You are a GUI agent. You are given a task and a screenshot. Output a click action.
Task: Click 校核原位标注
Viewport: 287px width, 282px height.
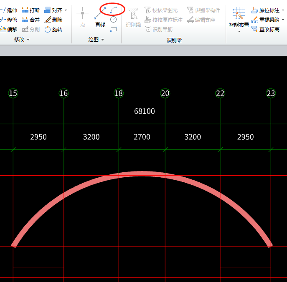163,20
